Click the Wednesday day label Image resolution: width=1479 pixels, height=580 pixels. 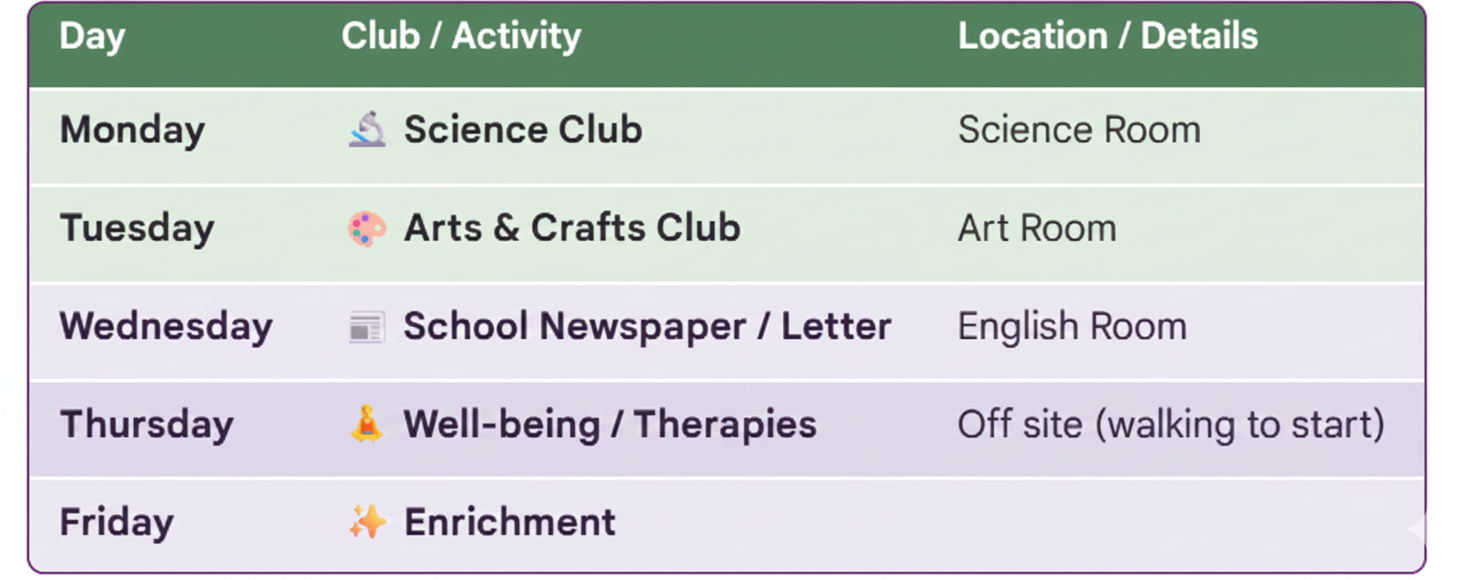coord(166,327)
